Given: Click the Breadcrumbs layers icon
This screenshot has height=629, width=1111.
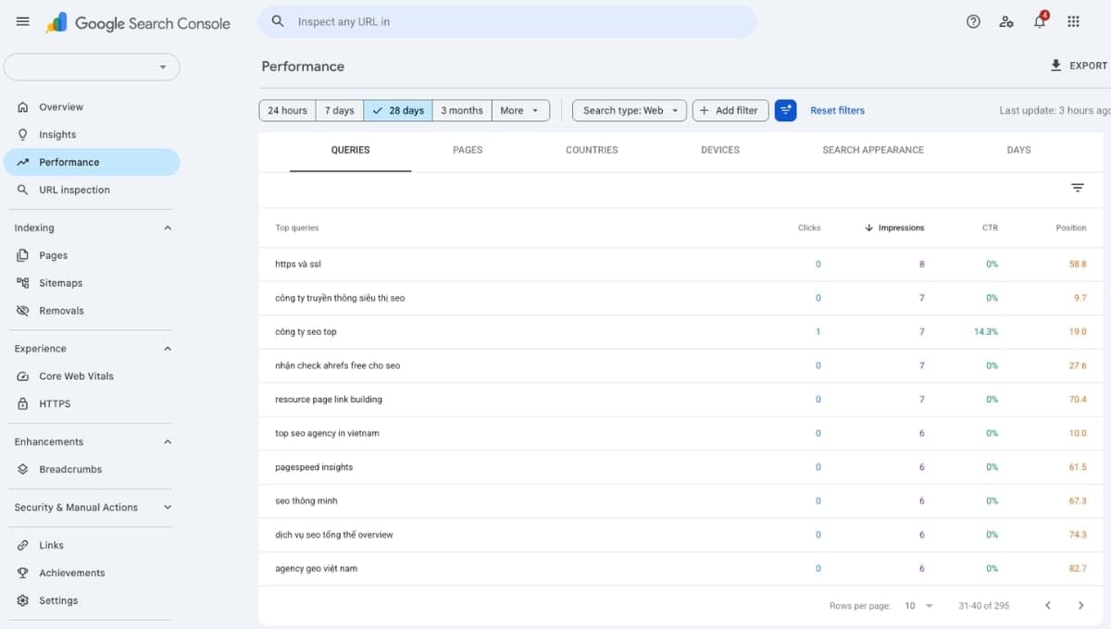Looking at the screenshot, I should pos(23,470).
